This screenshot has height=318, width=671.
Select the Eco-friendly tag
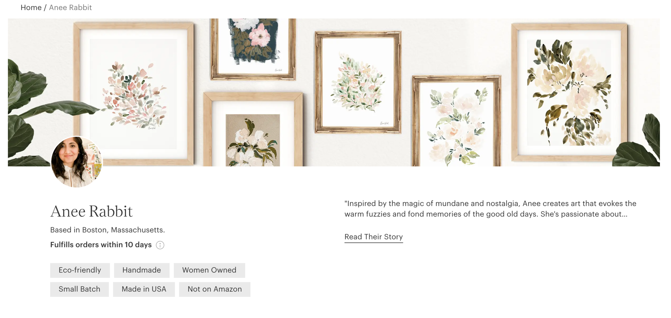(80, 270)
